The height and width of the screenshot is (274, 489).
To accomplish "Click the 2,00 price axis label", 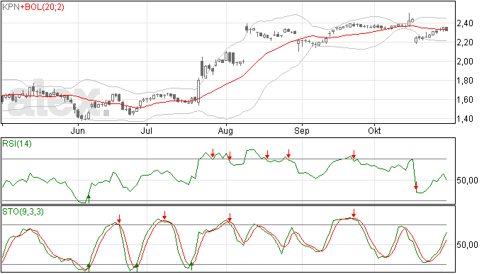I will pos(465,62).
